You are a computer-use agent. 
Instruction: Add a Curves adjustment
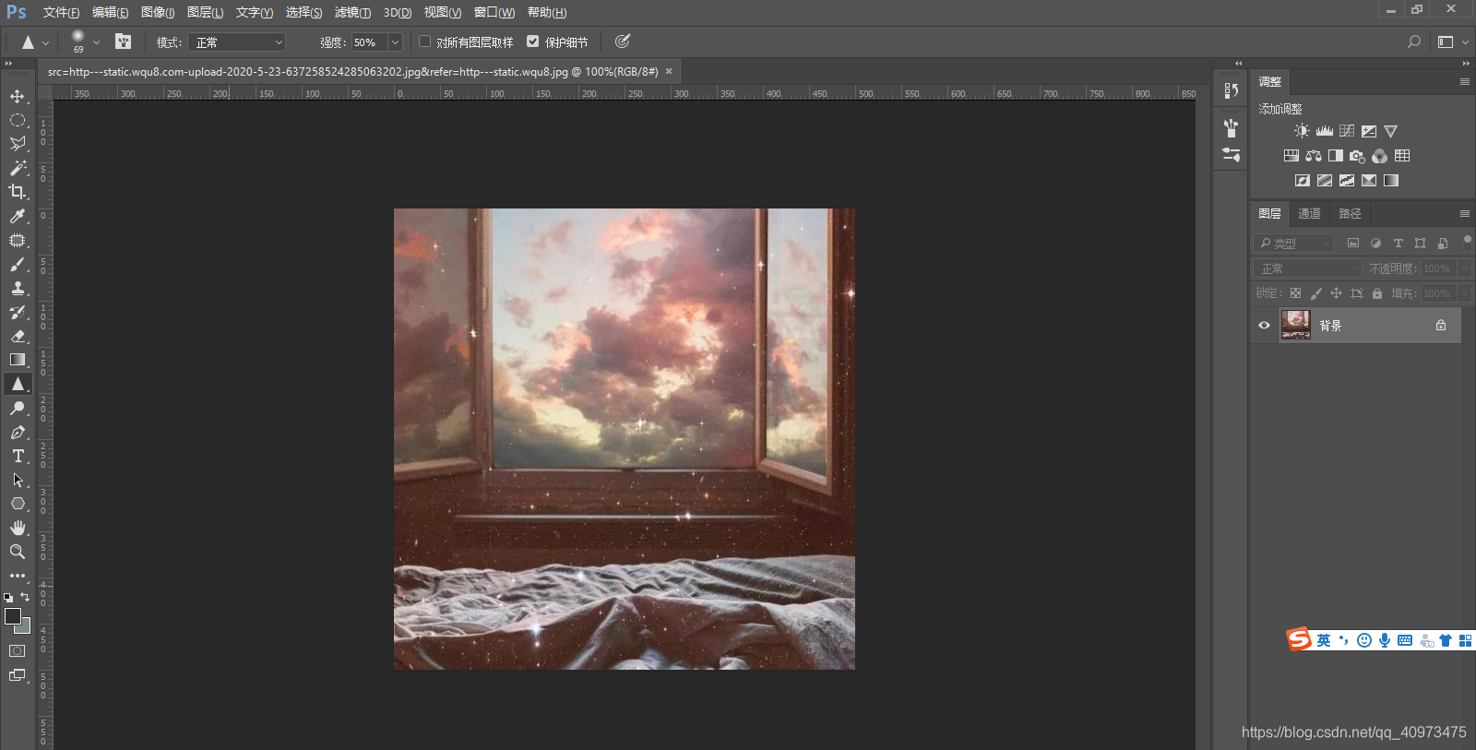pos(1347,131)
